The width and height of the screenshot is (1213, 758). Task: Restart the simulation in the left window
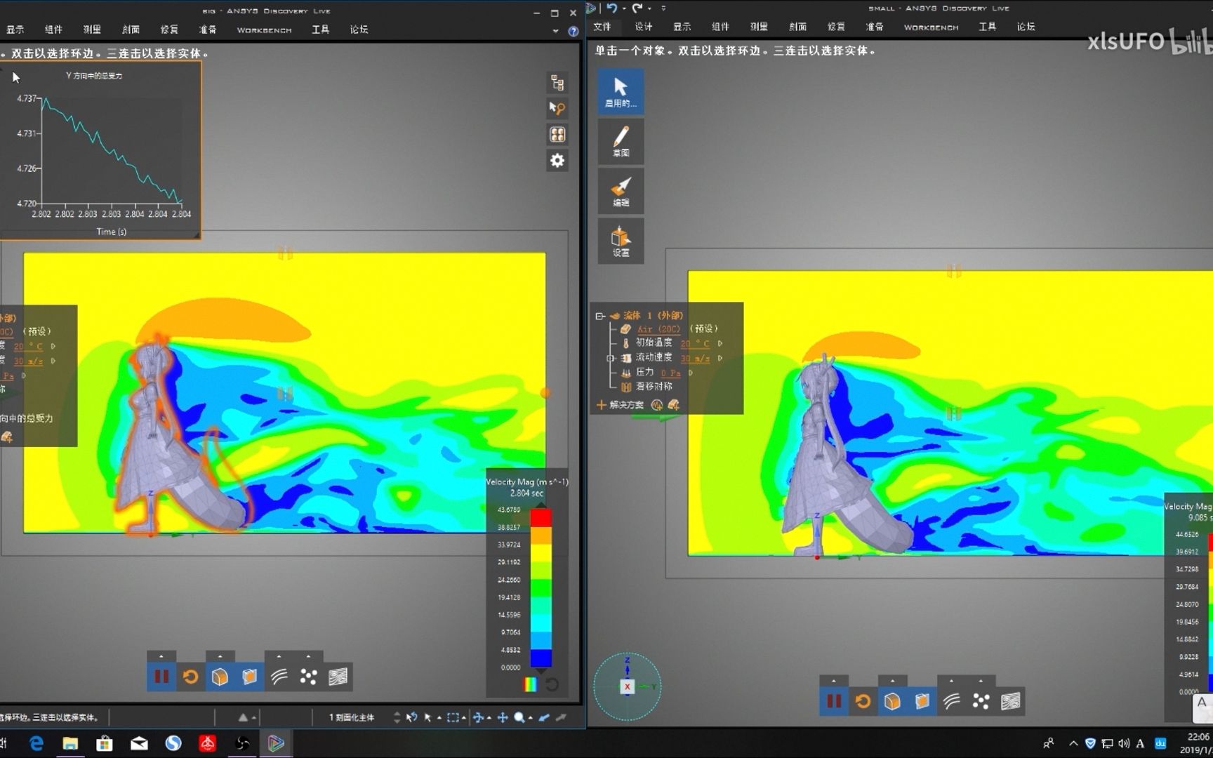[x=190, y=677]
